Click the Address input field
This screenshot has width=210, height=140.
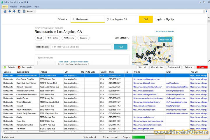click(x=119, y=11)
